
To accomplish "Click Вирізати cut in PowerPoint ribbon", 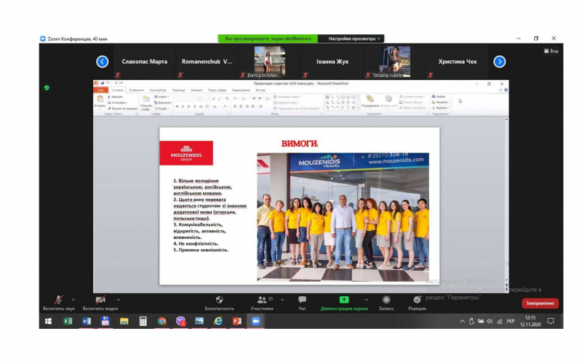I will [x=115, y=97].
